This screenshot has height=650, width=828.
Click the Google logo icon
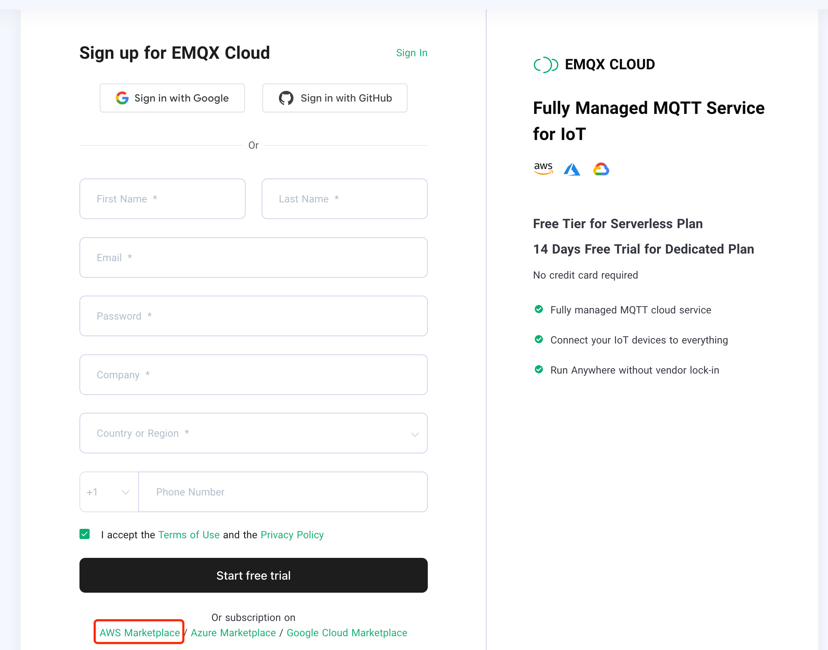point(122,98)
